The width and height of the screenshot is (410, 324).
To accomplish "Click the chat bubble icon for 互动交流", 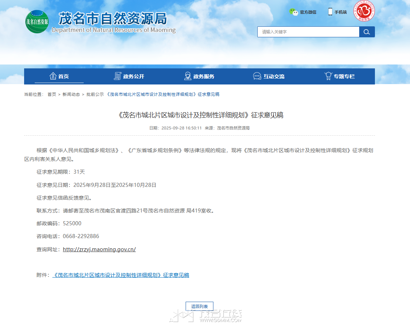I will [x=257, y=76].
